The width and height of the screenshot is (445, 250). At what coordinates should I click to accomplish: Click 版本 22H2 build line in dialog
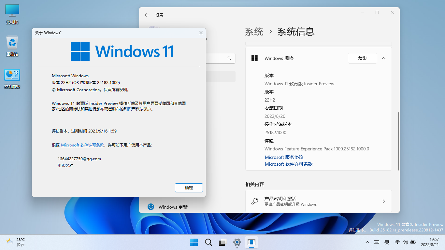86,83
